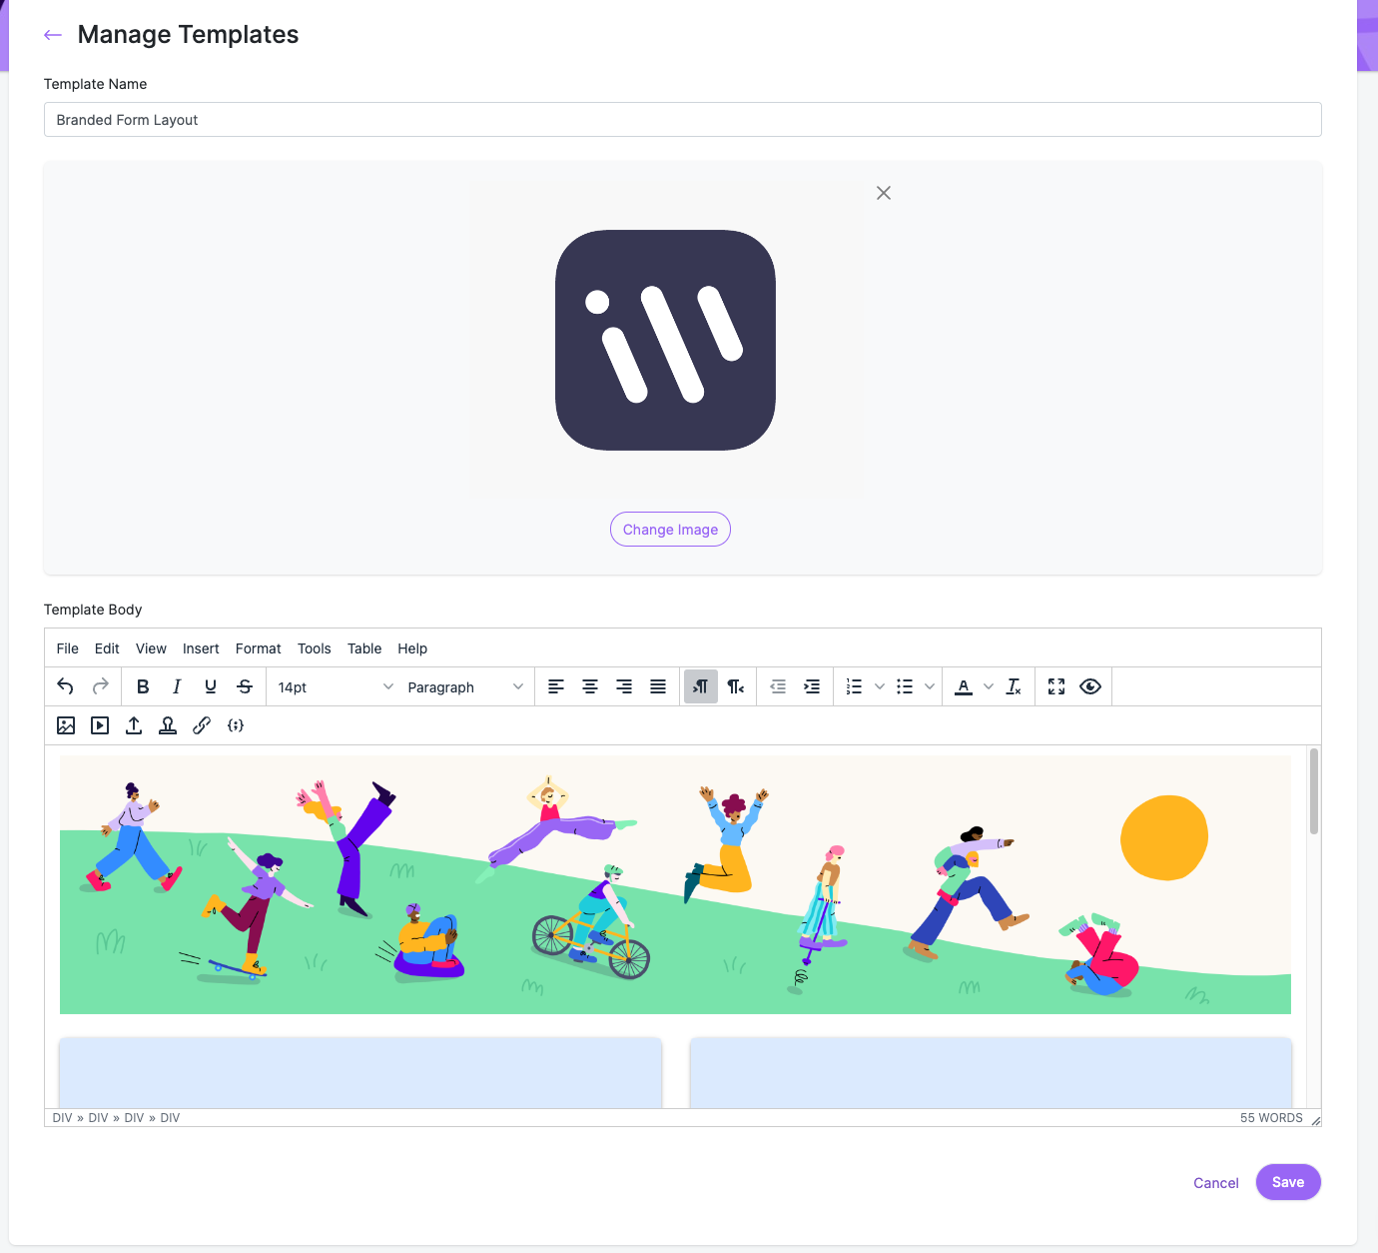This screenshot has height=1253, width=1378.
Task: Insert an image
Action: point(66,725)
